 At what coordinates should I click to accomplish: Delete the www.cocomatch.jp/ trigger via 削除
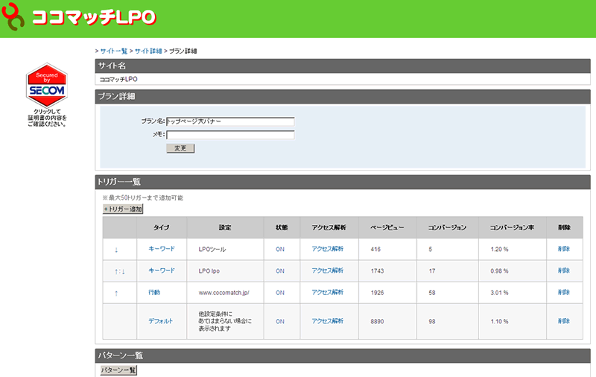[564, 292]
